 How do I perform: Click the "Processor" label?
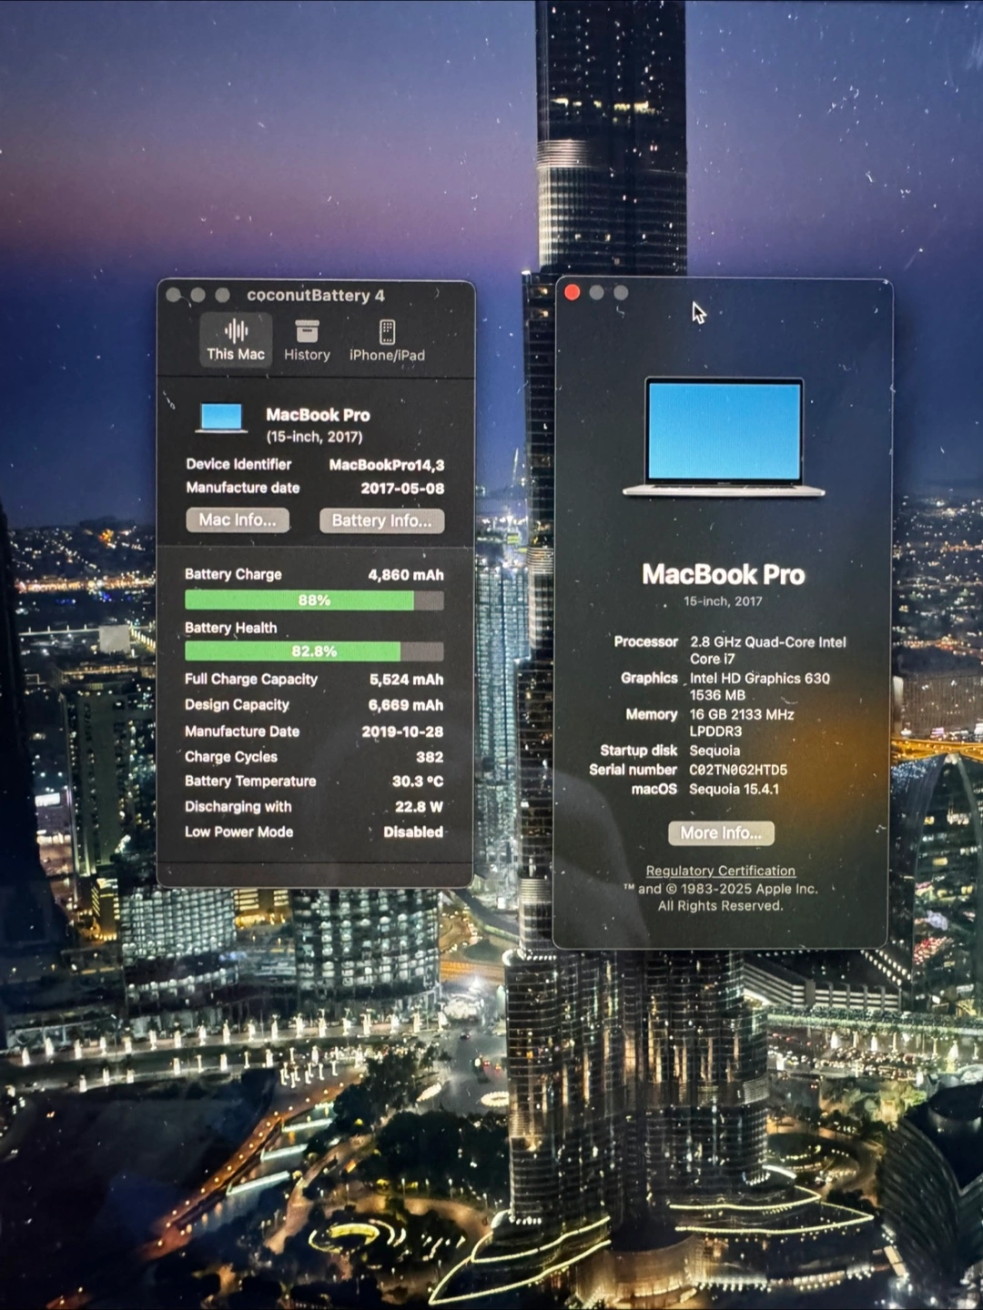tap(646, 642)
